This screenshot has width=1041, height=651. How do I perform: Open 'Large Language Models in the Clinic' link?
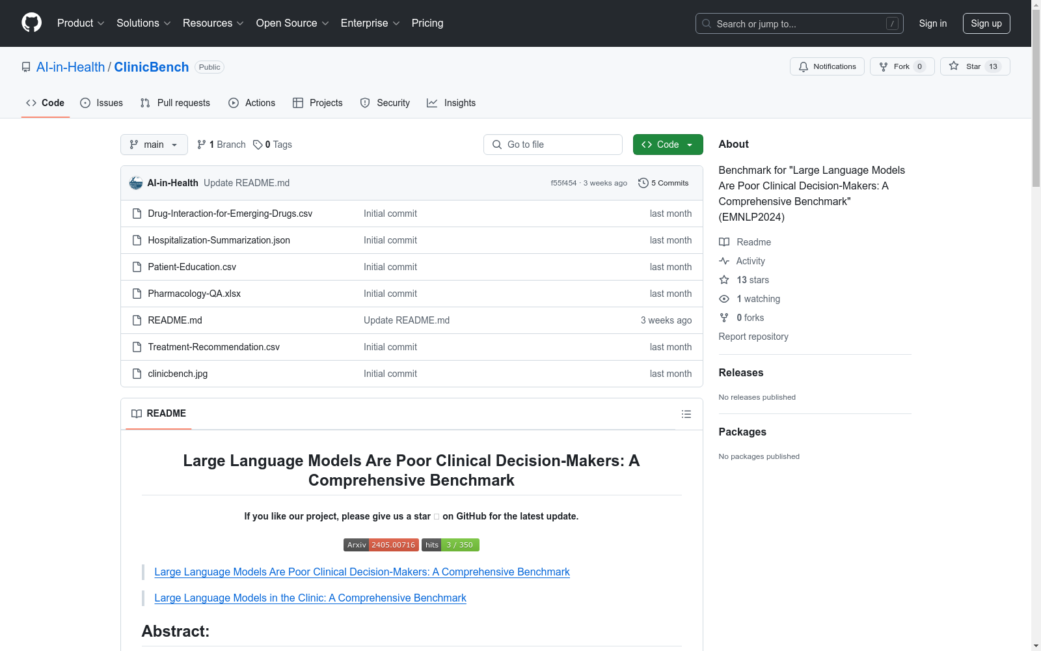click(x=310, y=598)
